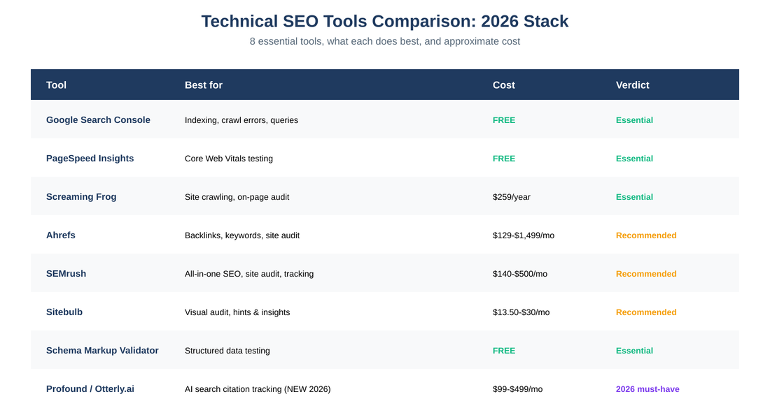The height and width of the screenshot is (415, 770).
Task: Click Essential verdict in PageSpeed Insights row
Action: [x=634, y=159]
